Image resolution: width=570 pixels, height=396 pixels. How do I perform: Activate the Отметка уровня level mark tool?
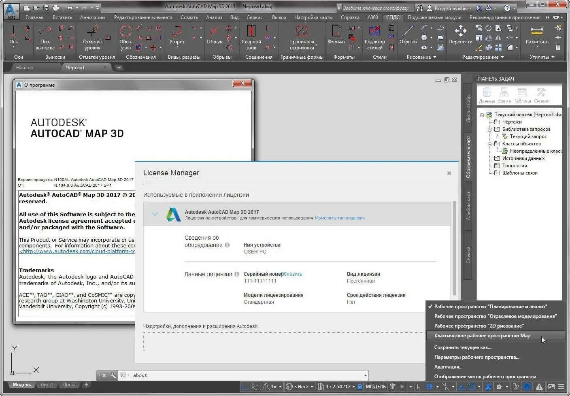[x=92, y=37]
